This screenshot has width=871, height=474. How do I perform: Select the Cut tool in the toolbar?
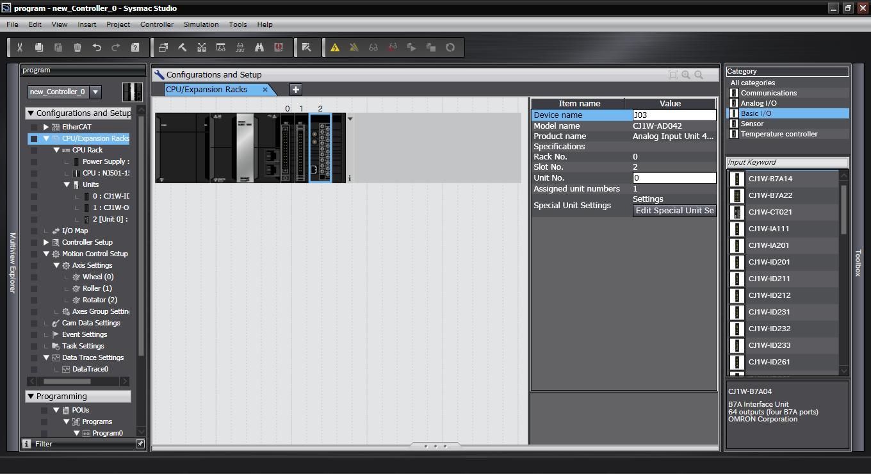pos(20,47)
